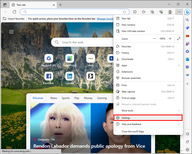The height and width of the screenshot is (154, 192).
Task: Select Close Microsoft Edge
Action: (x=148, y=131)
